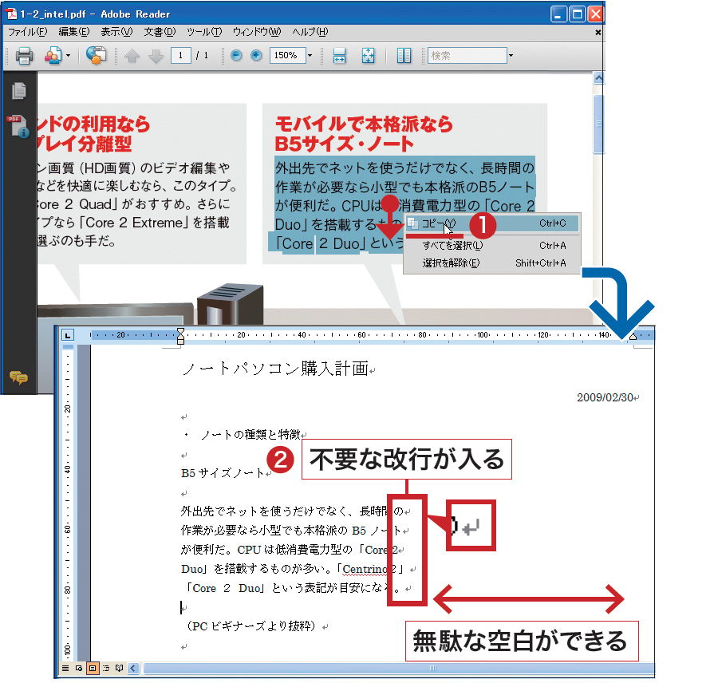Screen dimensions: 714x683
Task: Switch Word to Print Layout view
Action: (93, 669)
